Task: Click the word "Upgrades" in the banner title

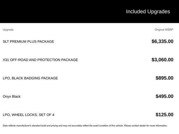Action: click(159, 11)
